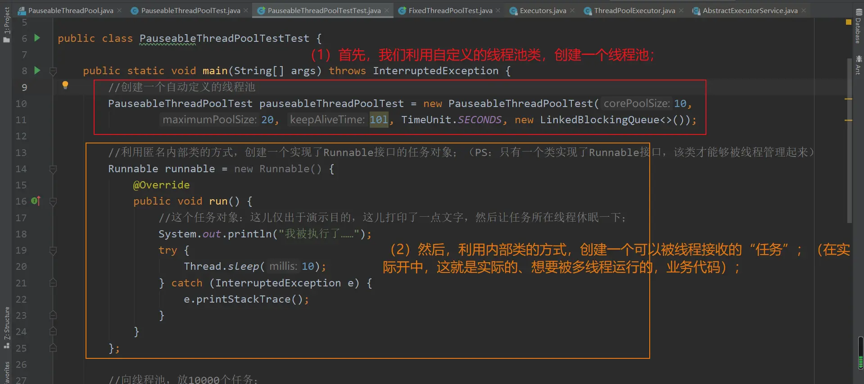864x384 pixels.
Task: Click the comment on line 17
Action: 392,218
